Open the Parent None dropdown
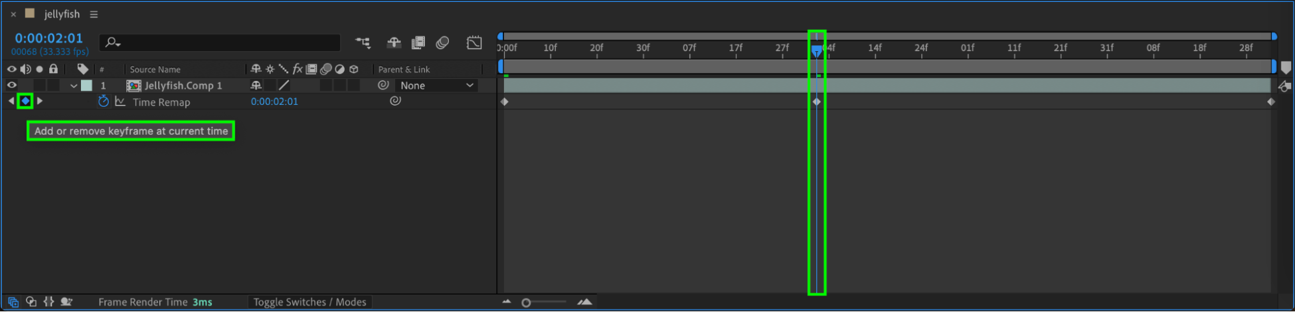1295x312 pixels. pyautogui.click(x=437, y=85)
